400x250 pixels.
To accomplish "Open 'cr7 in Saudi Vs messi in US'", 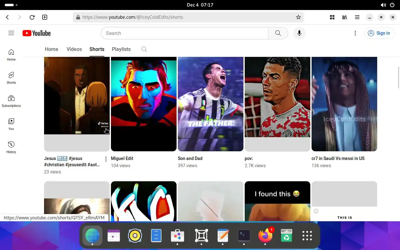I will [x=338, y=158].
